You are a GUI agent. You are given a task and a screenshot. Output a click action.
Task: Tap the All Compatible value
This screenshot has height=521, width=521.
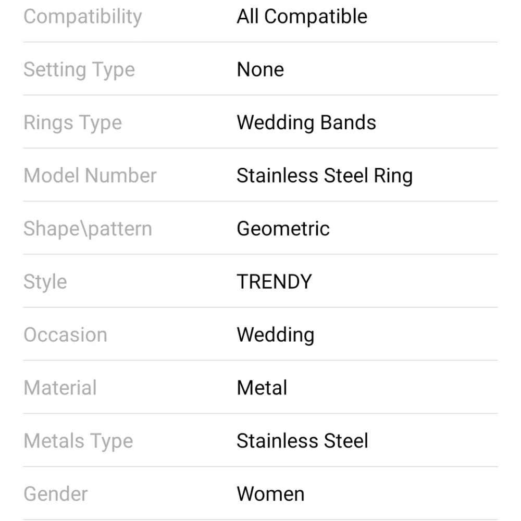(302, 16)
